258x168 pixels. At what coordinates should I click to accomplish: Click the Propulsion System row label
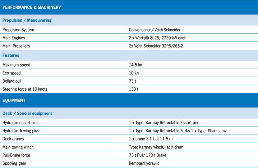point(18,30)
